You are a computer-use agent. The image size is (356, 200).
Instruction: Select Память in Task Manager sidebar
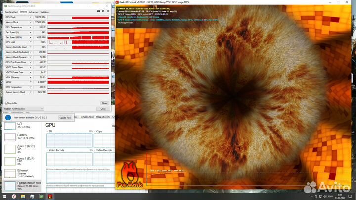[22, 136]
